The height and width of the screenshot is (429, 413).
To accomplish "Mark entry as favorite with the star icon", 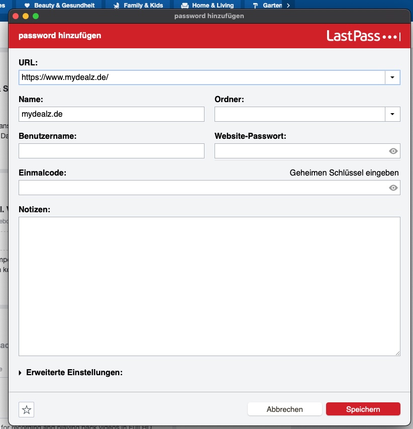I will (x=27, y=410).
